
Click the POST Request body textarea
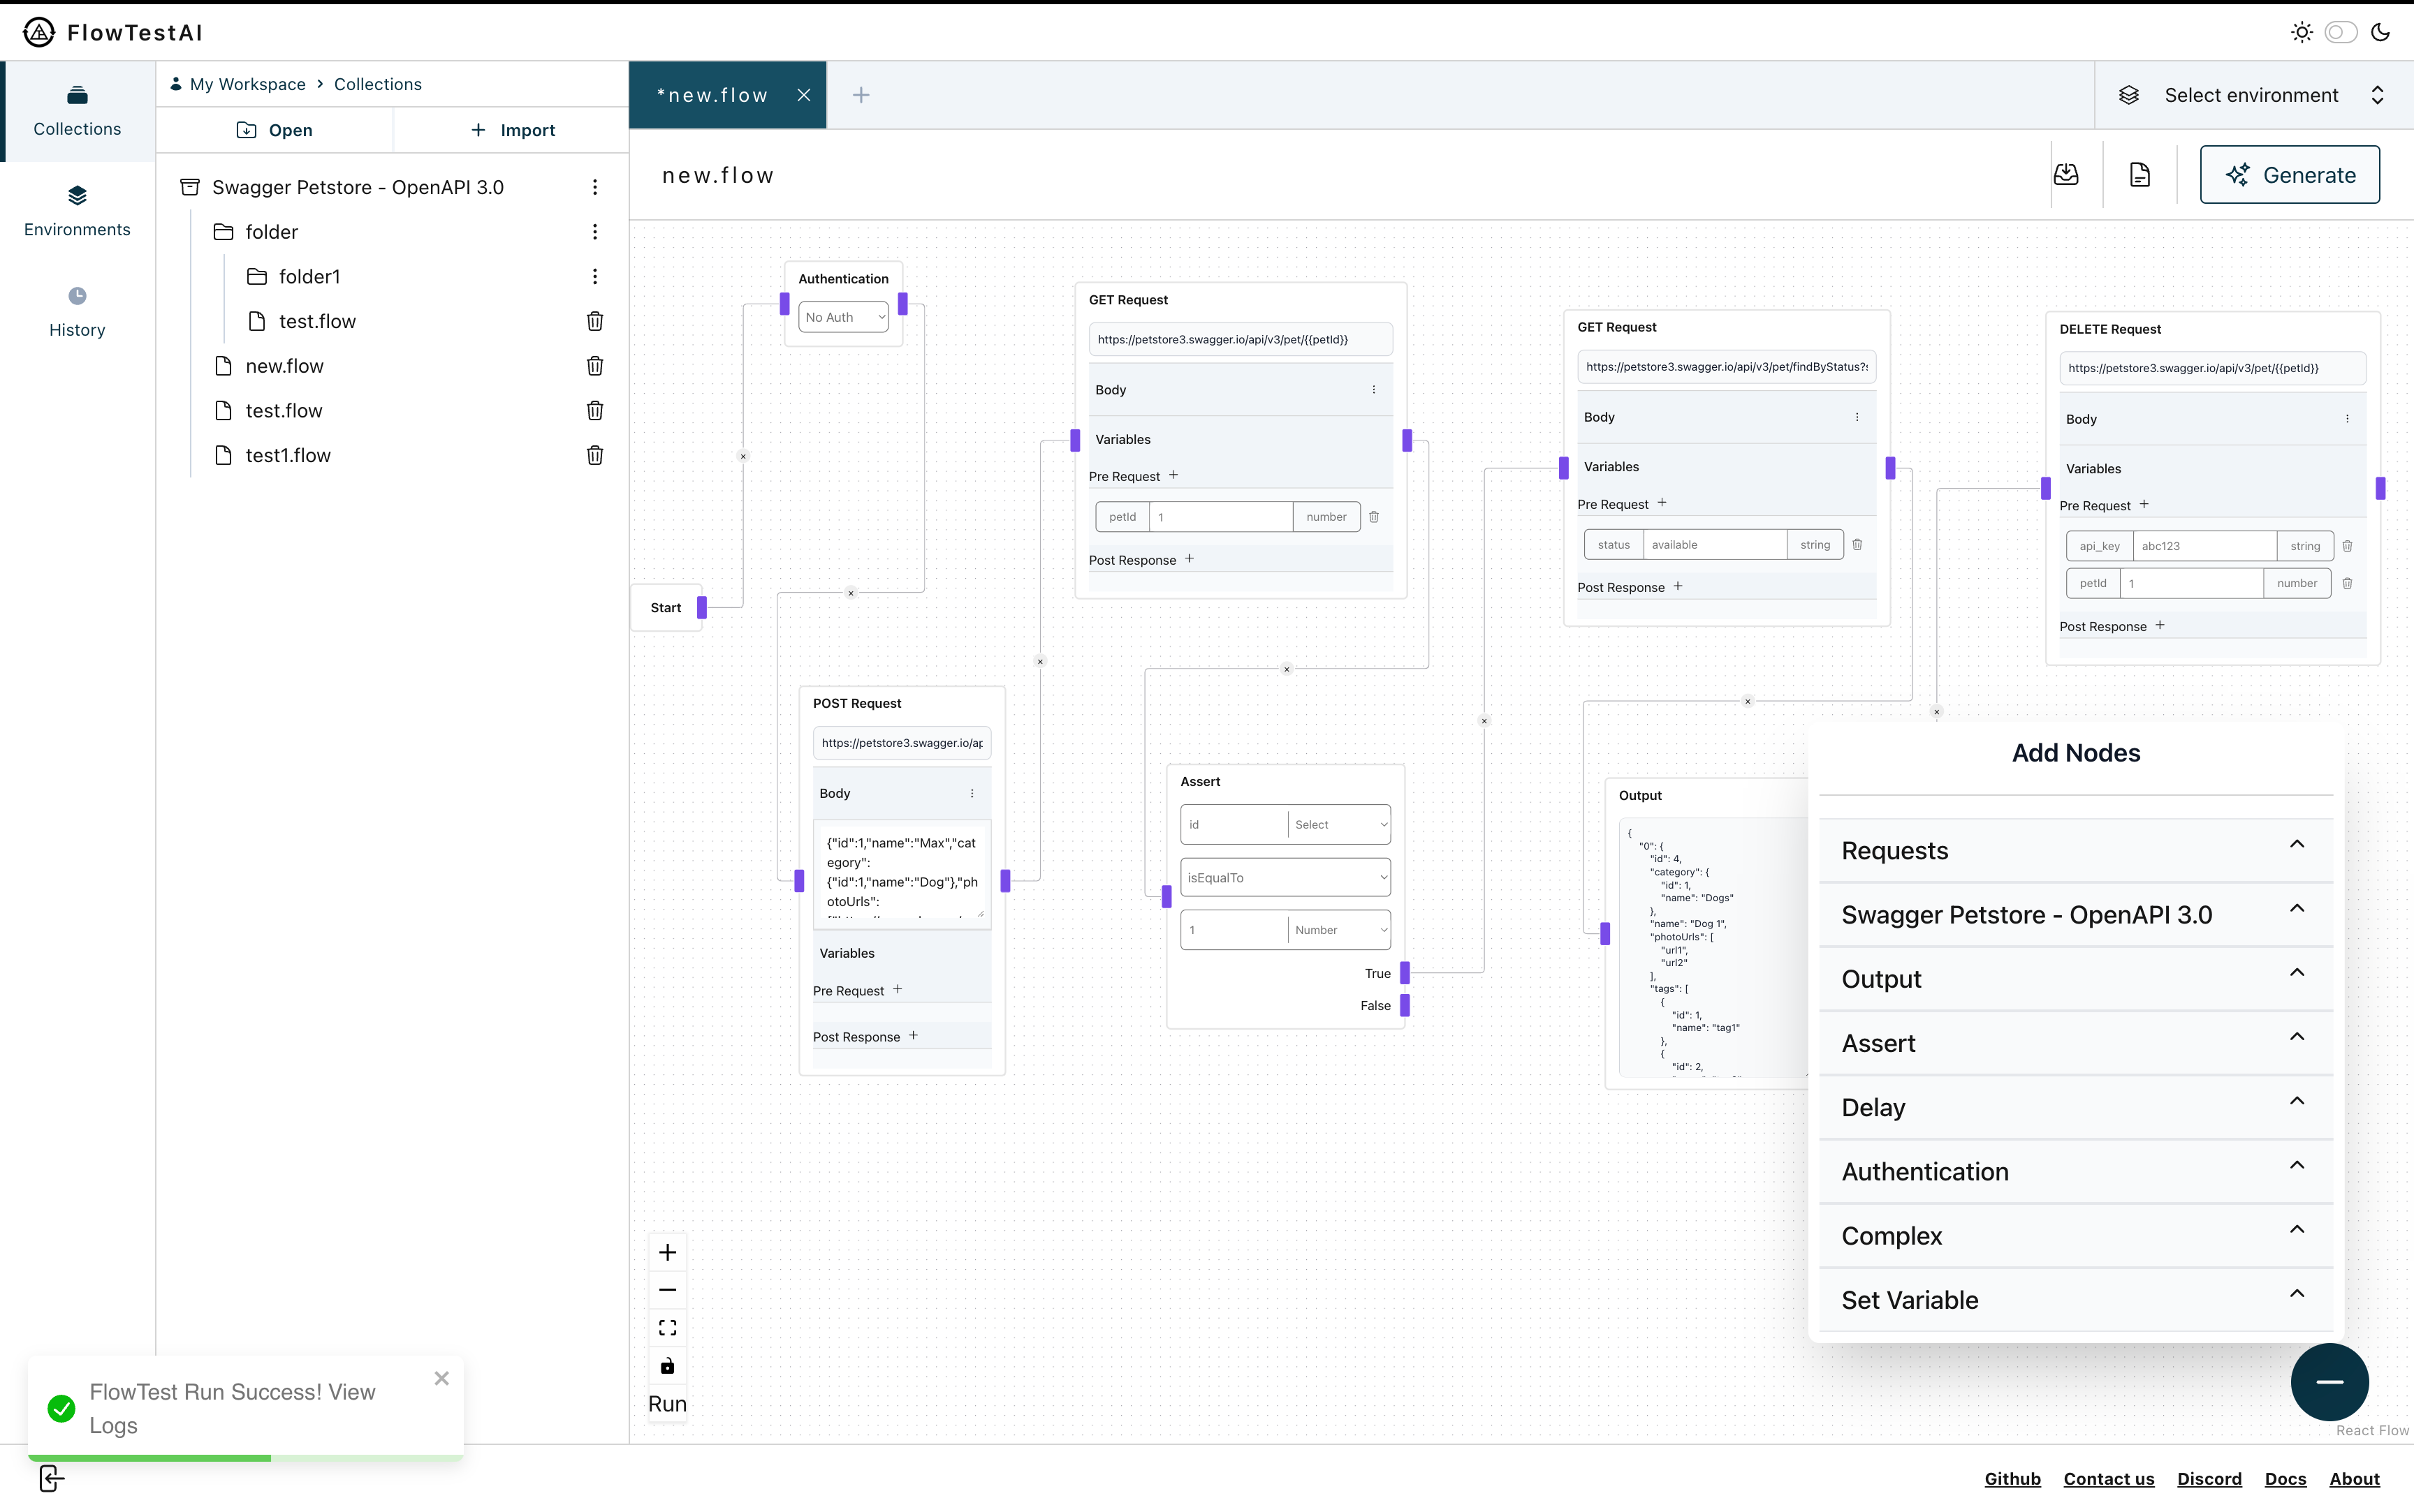[x=902, y=874]
